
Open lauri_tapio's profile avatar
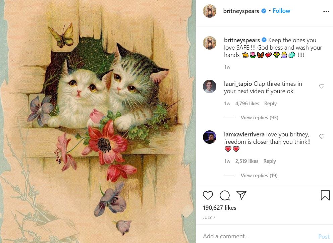tap(210, 87)
